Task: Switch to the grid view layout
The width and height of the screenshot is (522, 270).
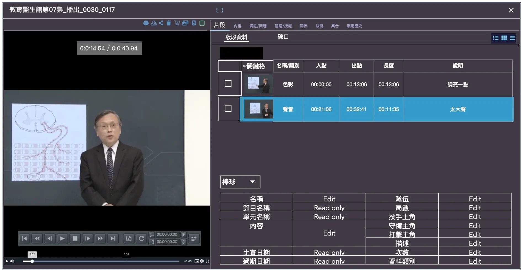Action: tap(504, 38)
